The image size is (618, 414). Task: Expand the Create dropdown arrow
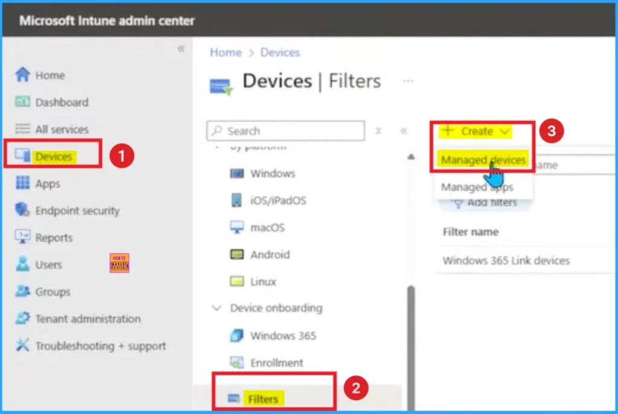505,131
